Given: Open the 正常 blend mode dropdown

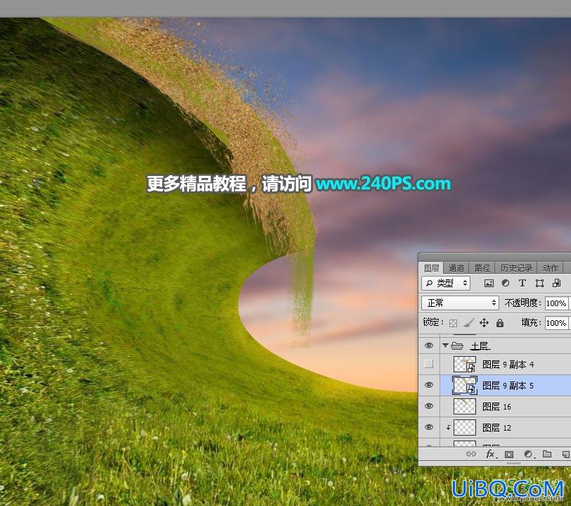Looking at the screenshot, I should tap(460, 303).
